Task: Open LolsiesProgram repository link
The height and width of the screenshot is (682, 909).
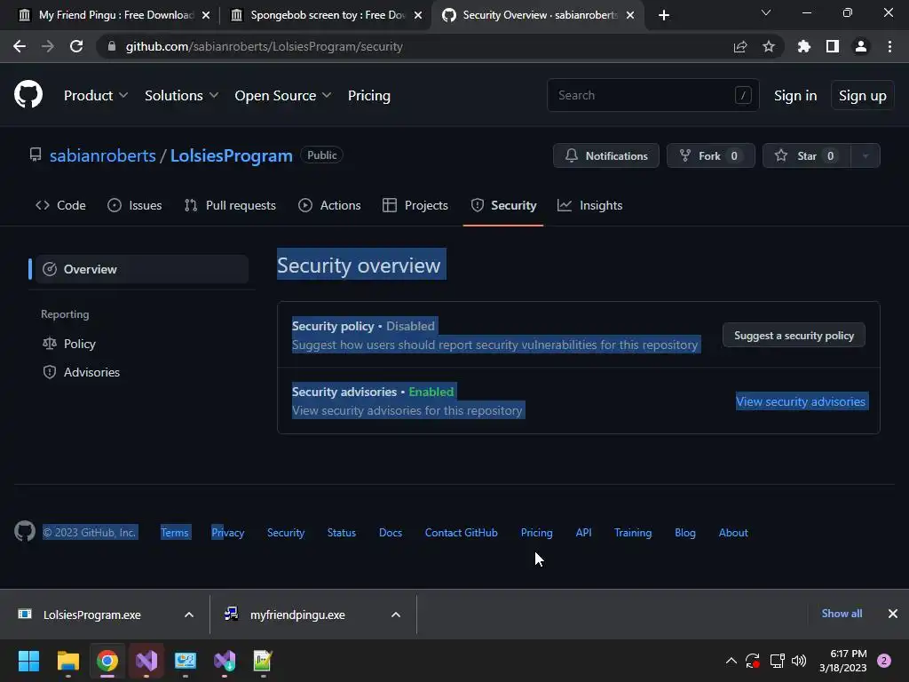Action: click(x=232, y=156)
